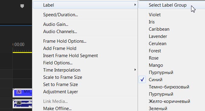This screenshot has height=111, width=205.
Task: Toggle the Синий checkmark
Action: 142,79
